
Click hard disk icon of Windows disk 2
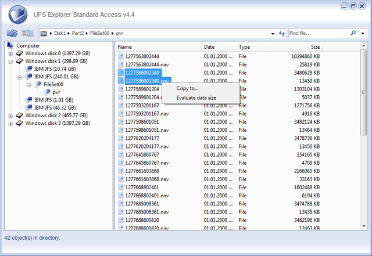click(x=19, y=116)
